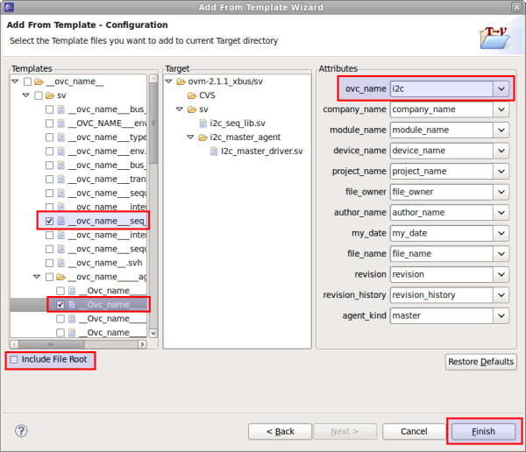The image size is (526, 452).
Task: Select the i2c_seq_lib.sv file icon
Action: [x=203, y=124]
